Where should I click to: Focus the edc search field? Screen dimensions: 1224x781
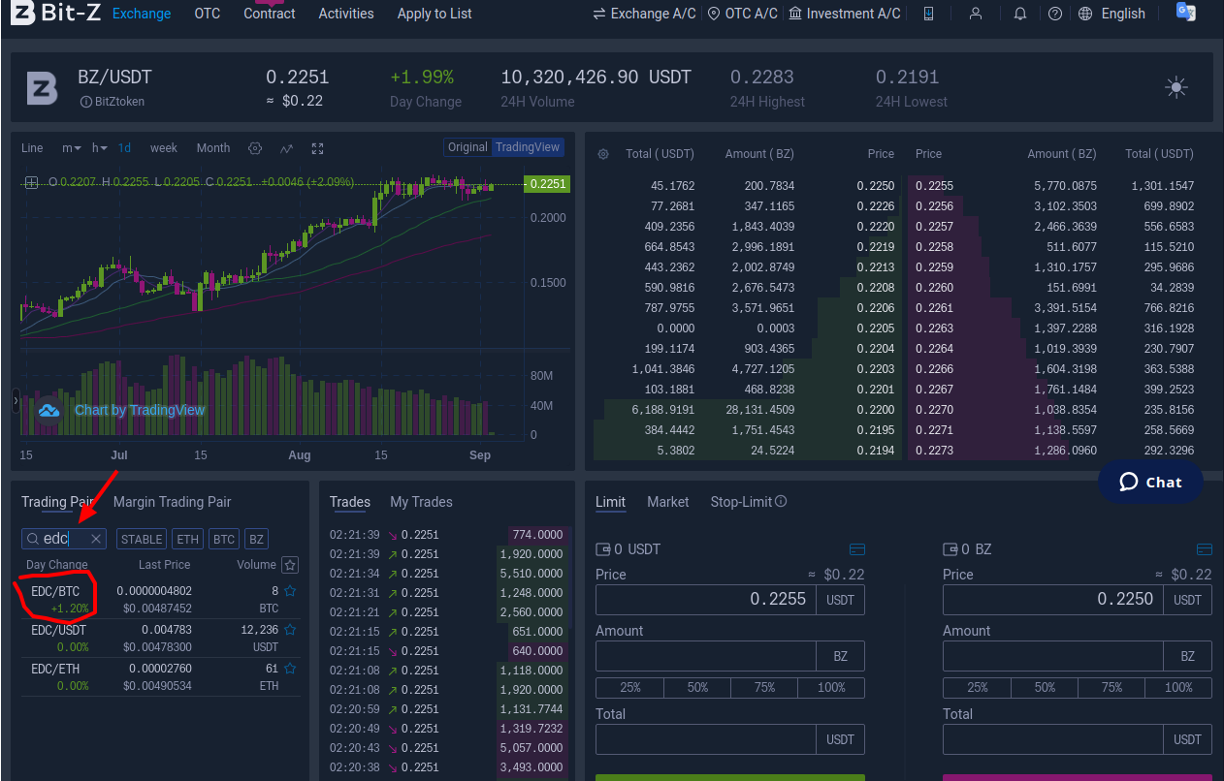64,539
